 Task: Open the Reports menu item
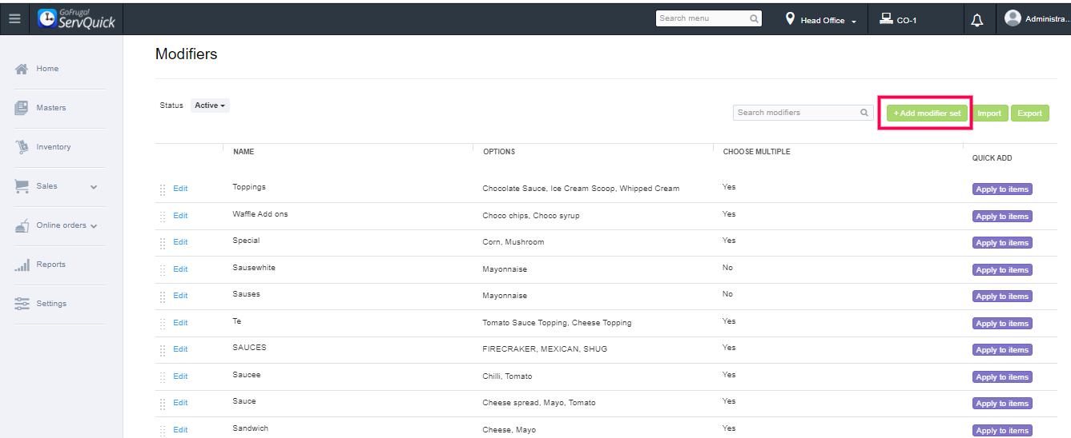pos(51,265)
